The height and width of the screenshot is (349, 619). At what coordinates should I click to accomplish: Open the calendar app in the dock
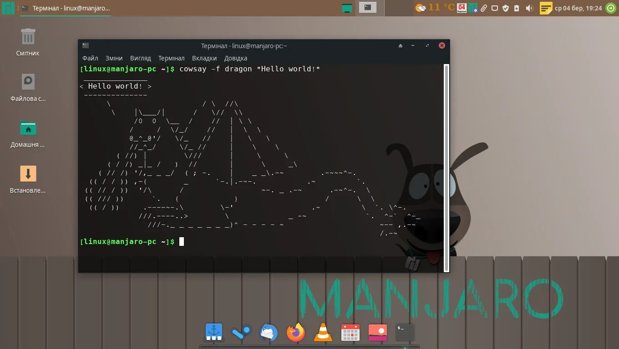(x=350, y=333)
